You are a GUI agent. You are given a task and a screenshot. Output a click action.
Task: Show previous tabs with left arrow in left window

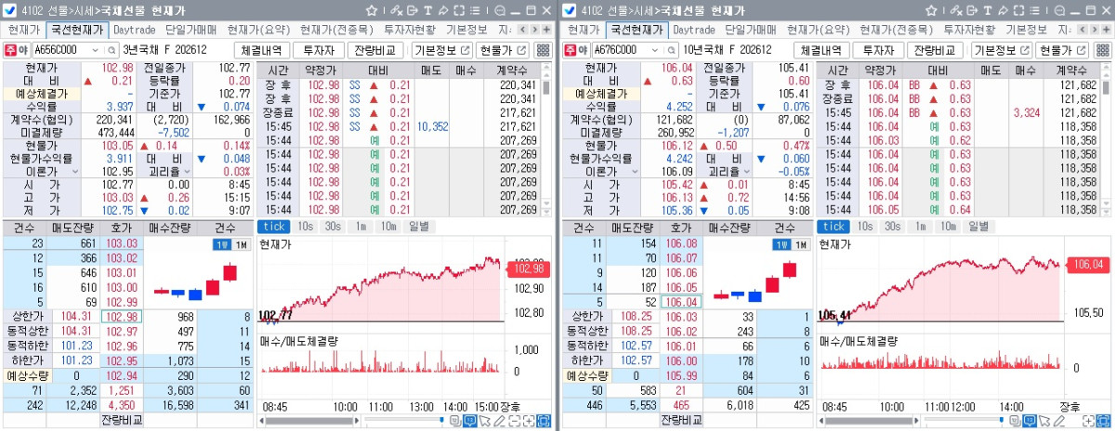tap(522, 30)
